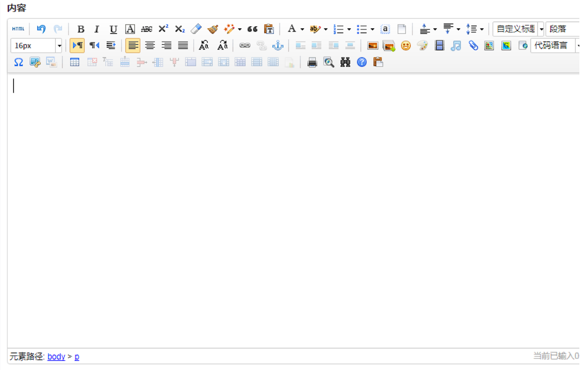The width and height of the screenshot is (582, 370).
Task: Insert video using the film strip icon
Action: (x=439, y=46)
